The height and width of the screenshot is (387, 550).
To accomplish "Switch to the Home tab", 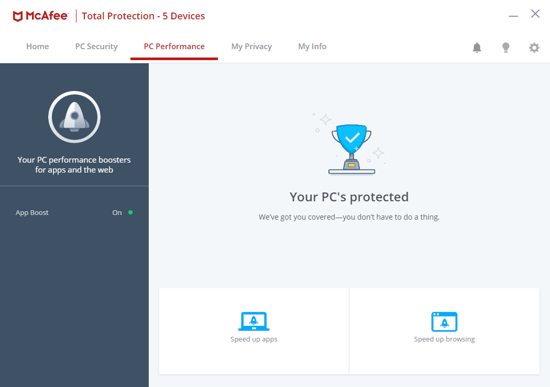I will coord(38,46).
